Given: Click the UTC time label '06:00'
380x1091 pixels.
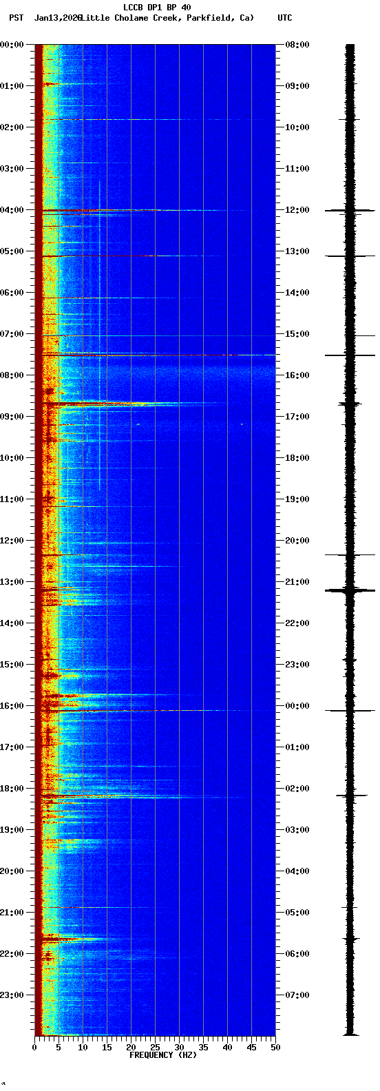Looking at the screenshot, I should tap(297, 954).
